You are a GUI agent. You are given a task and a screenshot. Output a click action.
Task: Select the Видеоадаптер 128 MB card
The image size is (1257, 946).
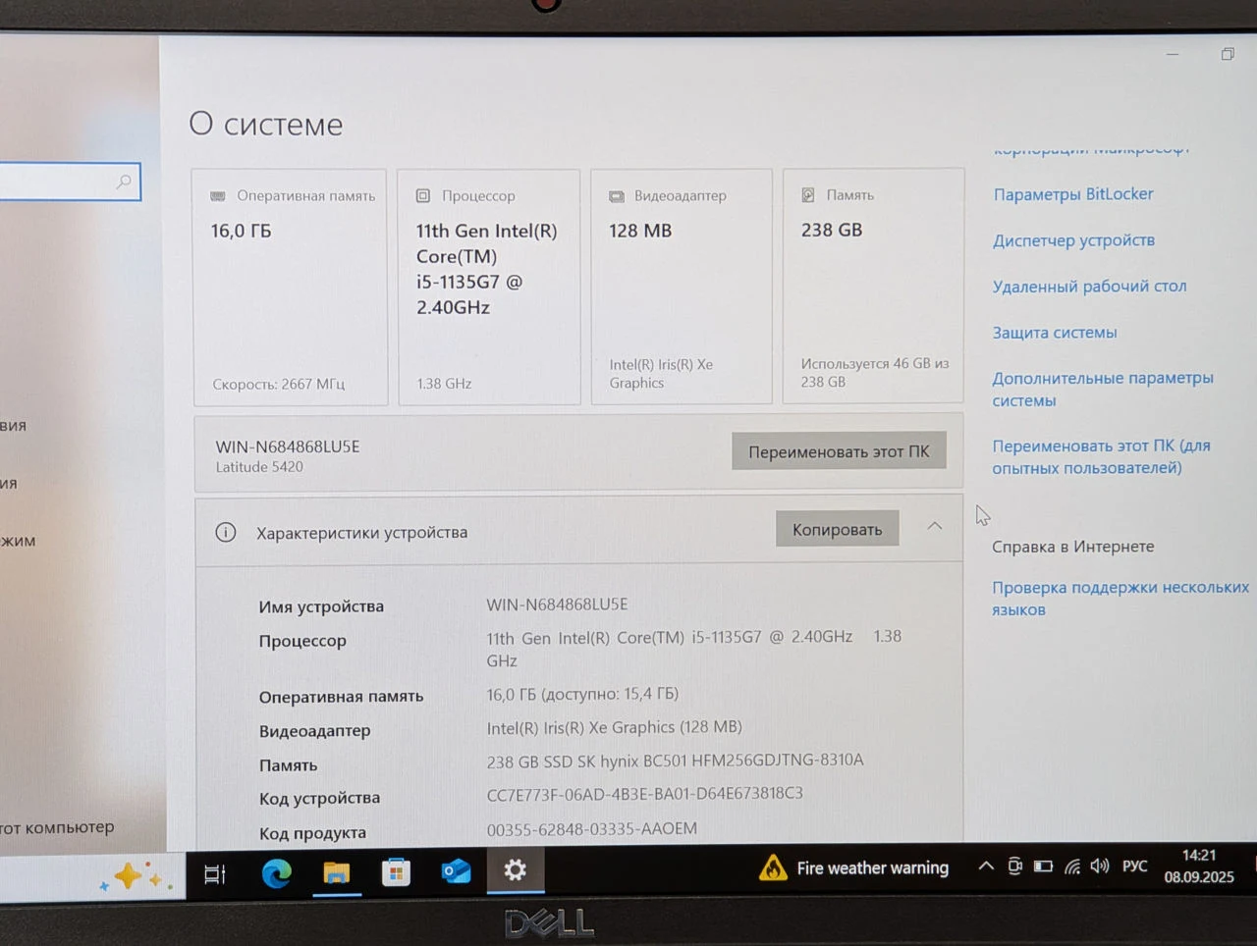(x=682, y=286)
